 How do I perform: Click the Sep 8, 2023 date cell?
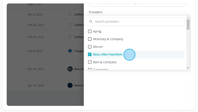35,51
